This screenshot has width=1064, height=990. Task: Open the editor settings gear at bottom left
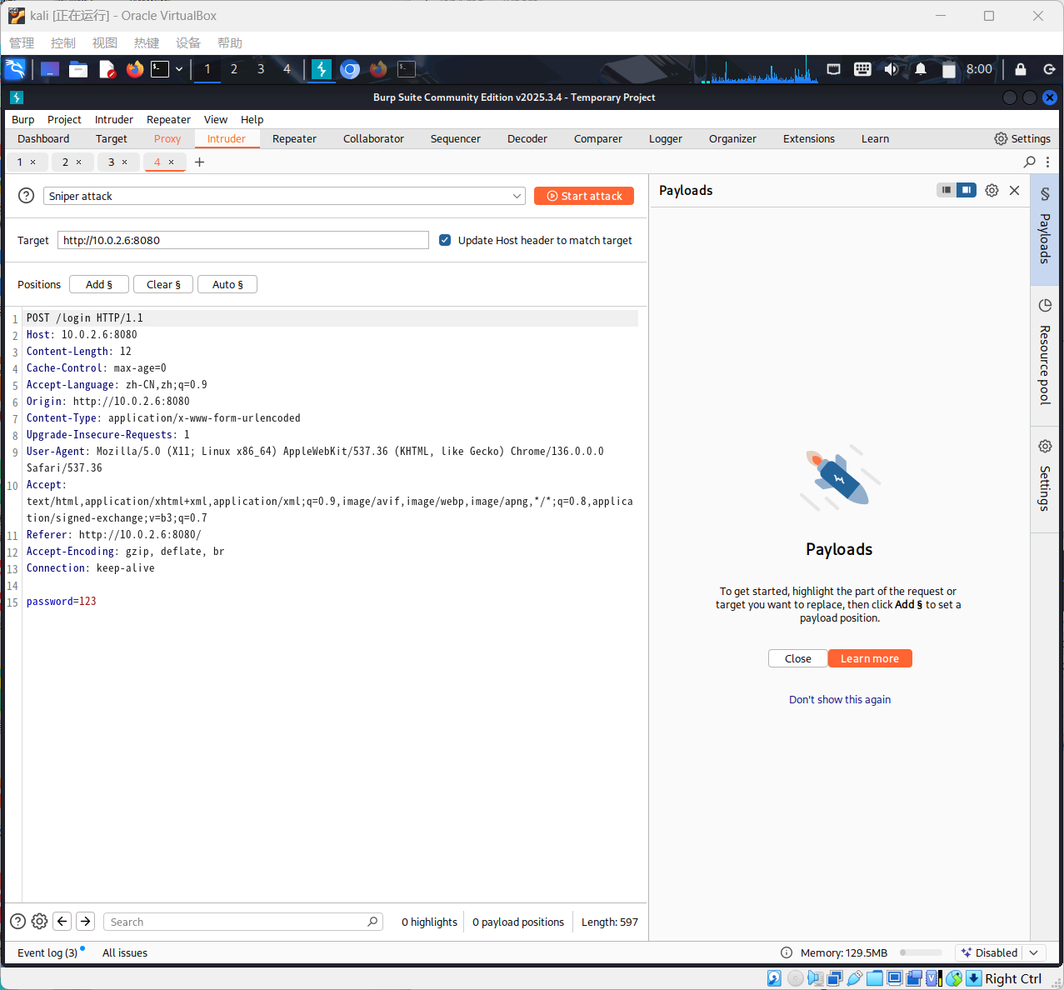pos(39,921)
